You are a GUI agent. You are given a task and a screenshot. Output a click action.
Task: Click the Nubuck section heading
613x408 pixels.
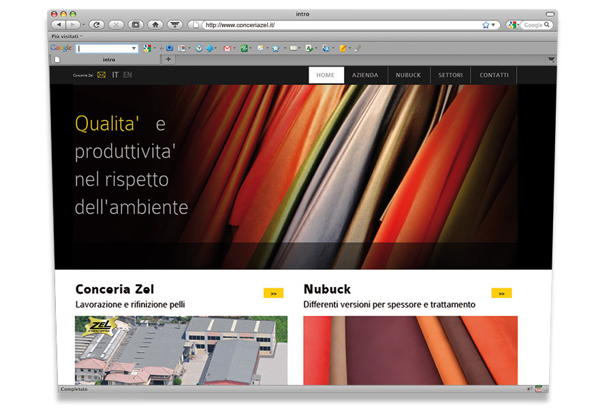[x=327, y=289]
